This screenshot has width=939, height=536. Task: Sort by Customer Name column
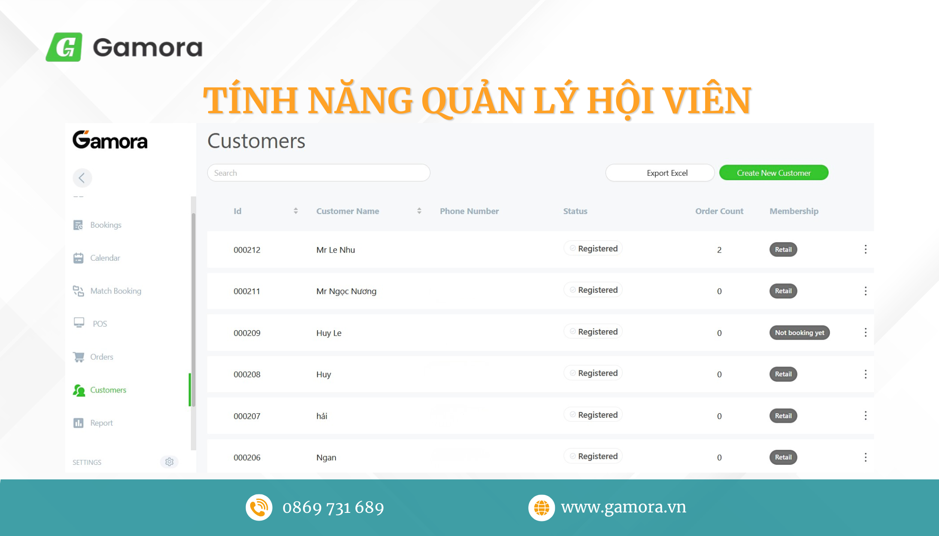419,211
